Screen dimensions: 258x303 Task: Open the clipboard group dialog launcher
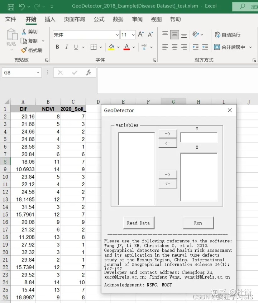tap(47, 60)
